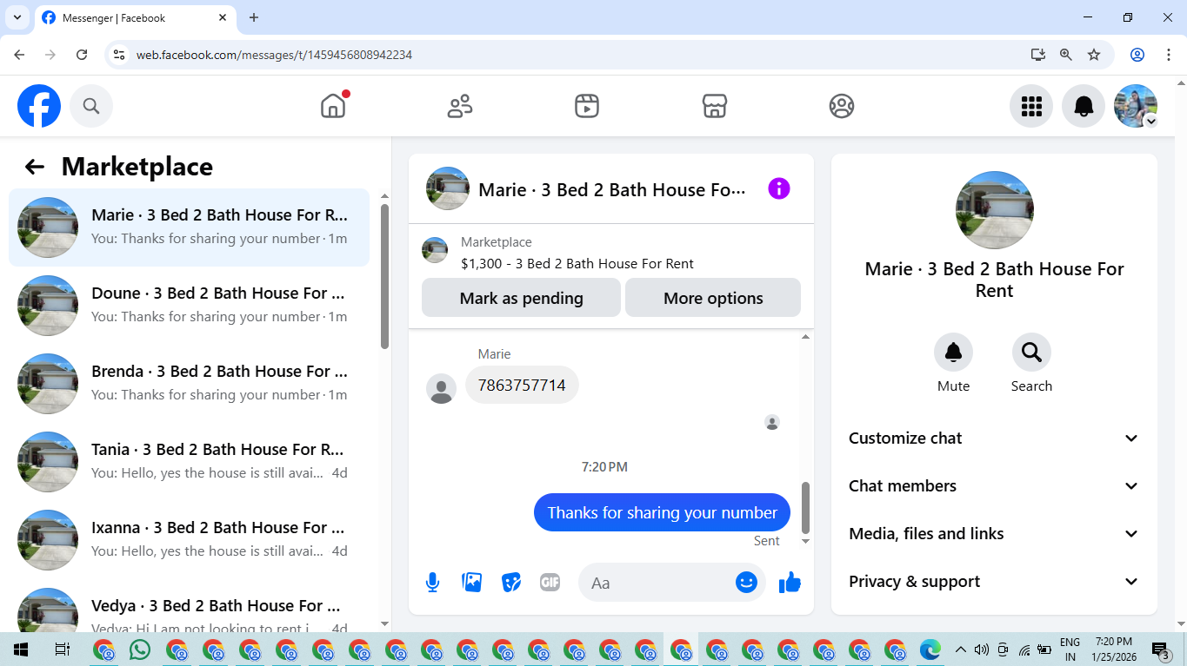Send a voice clip with microphone icon
The width and height of the screenshot is (1187, 666).
(x=432, y=583)
